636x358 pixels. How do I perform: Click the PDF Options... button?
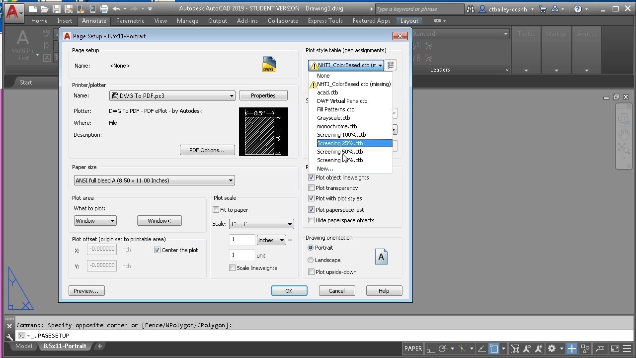(207, 150)
